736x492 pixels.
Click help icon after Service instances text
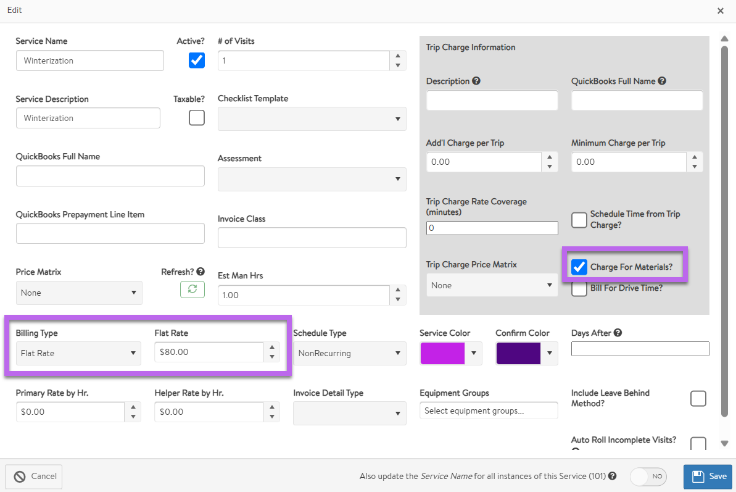click(612, 477)
